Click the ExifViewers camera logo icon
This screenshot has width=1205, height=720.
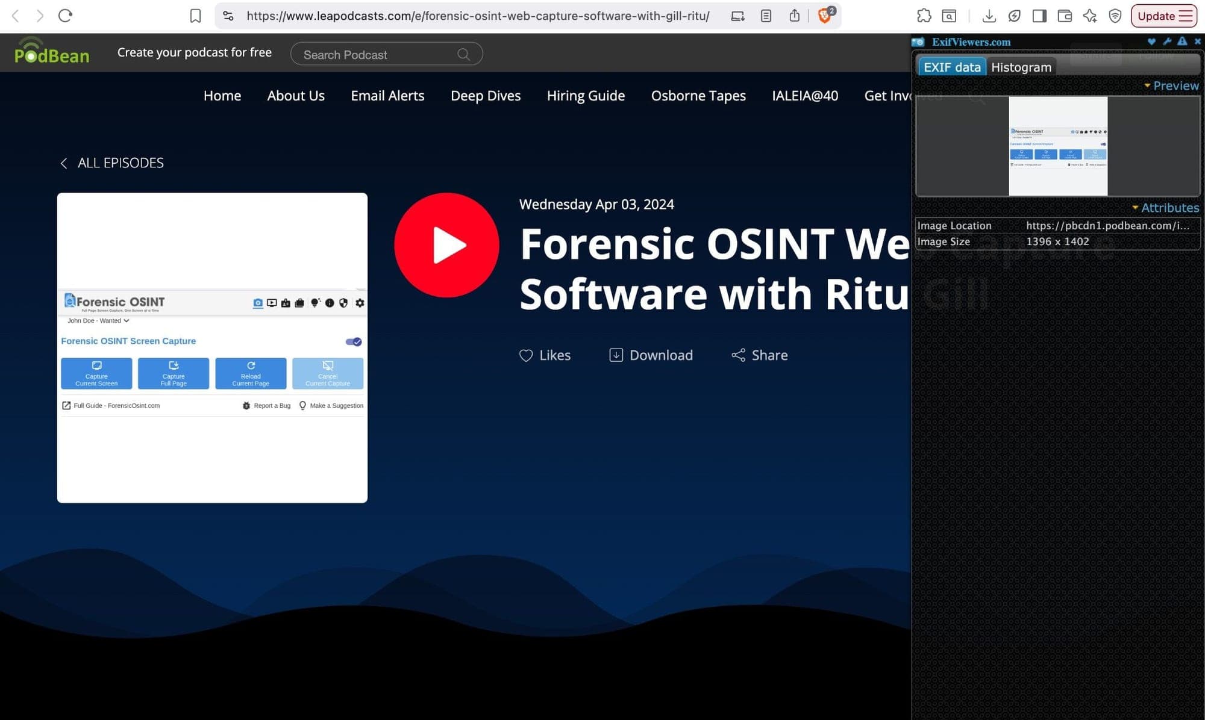(918, 42)
